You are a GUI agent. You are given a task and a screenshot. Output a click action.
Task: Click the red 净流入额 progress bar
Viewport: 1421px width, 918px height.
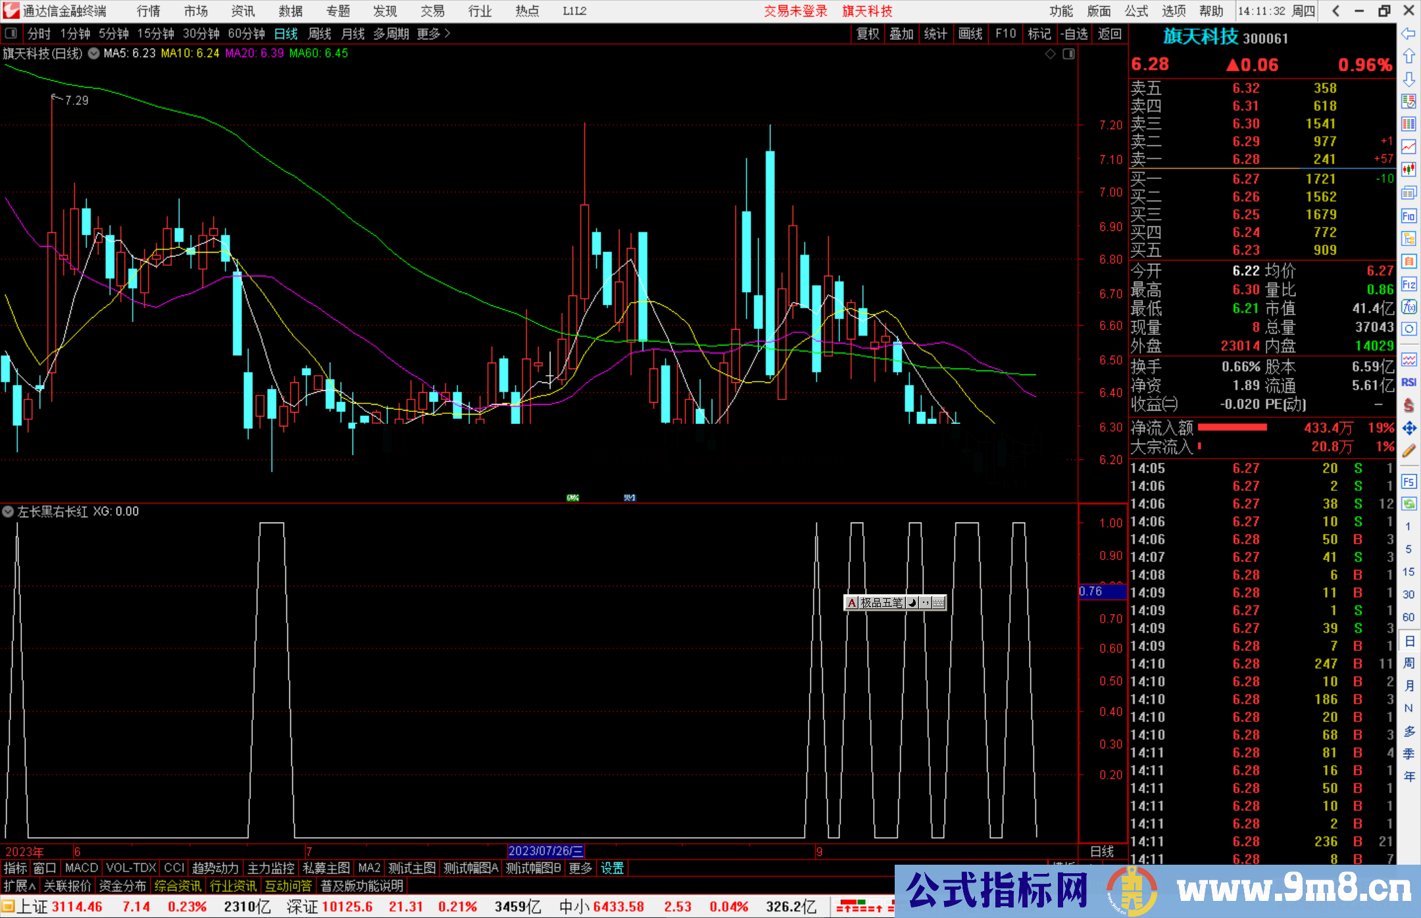tap(1232, 428)
